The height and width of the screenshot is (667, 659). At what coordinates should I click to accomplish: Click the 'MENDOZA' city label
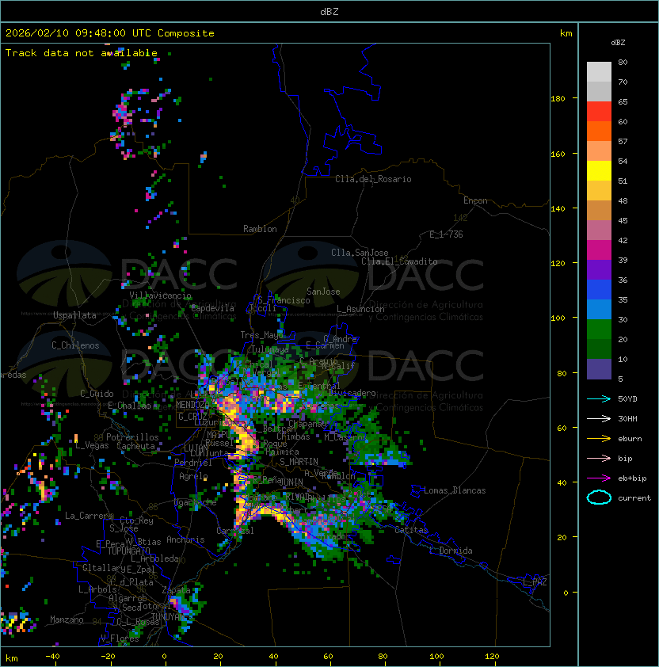tap(192, 405)
